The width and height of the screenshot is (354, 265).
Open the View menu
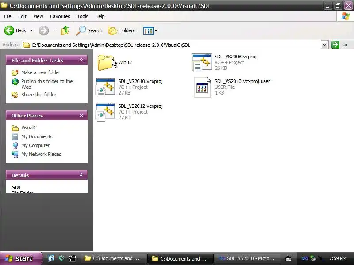(x=38, y=16)
